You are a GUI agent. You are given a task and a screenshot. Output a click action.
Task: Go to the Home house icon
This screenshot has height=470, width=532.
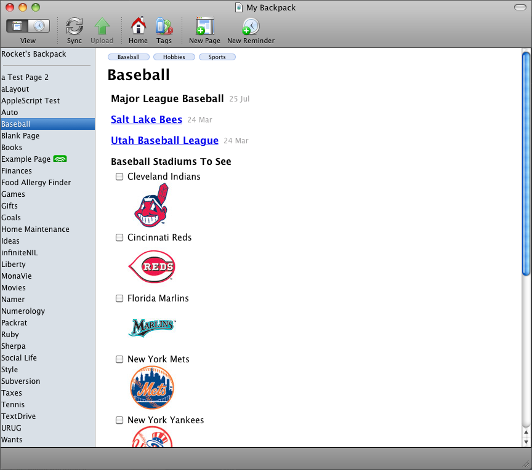(x=138, y=26)
